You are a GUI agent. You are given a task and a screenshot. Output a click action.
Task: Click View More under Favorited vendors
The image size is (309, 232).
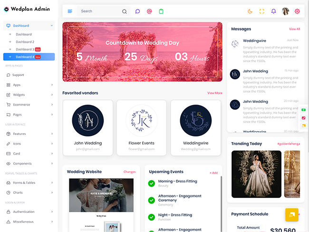(214, 93)
